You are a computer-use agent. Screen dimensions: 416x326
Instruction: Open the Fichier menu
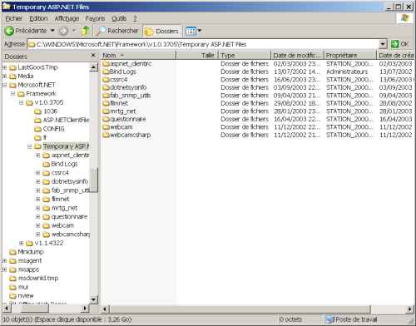click(x=13, y=18)
